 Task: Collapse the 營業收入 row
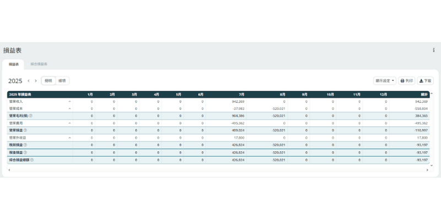click(x=69, y=102)
